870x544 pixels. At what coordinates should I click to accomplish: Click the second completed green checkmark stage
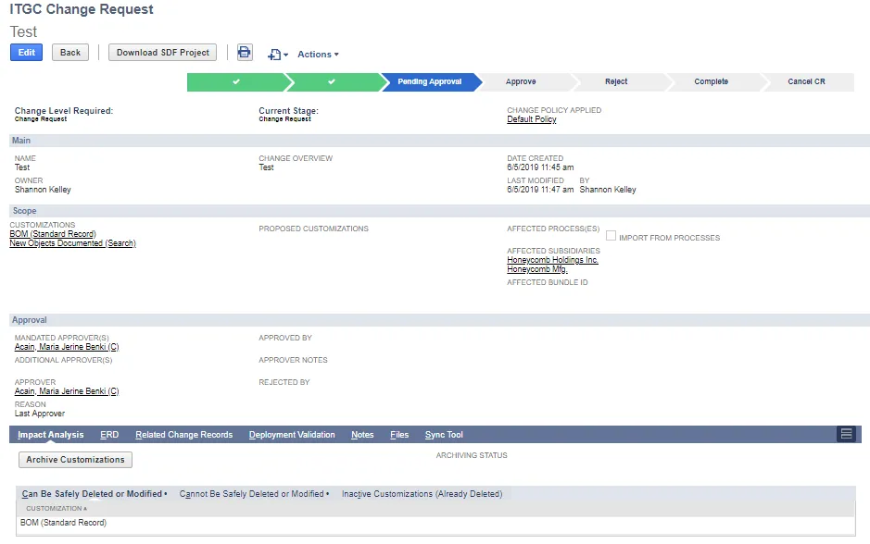[332, 81]
